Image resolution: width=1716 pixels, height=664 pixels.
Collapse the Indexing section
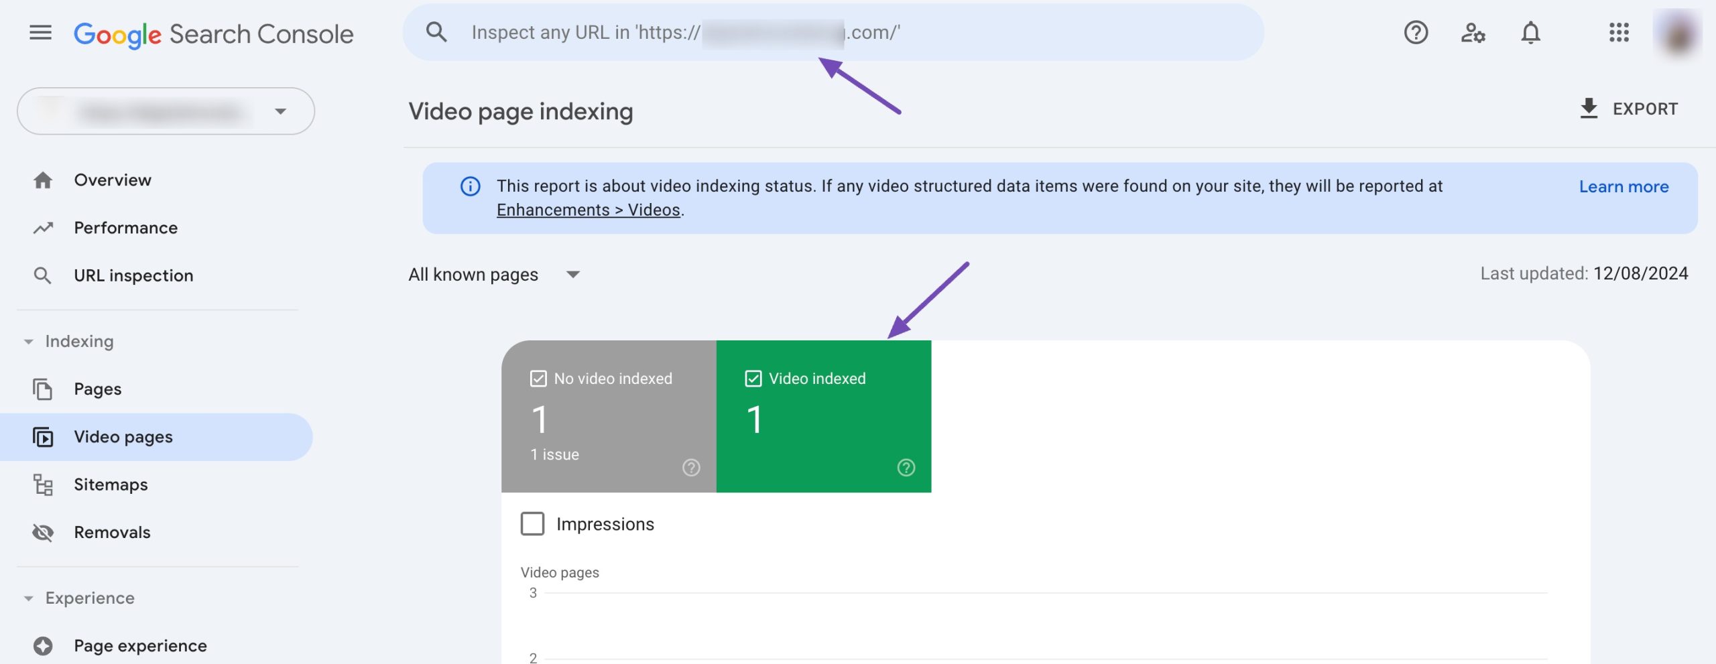pos(28,342)
